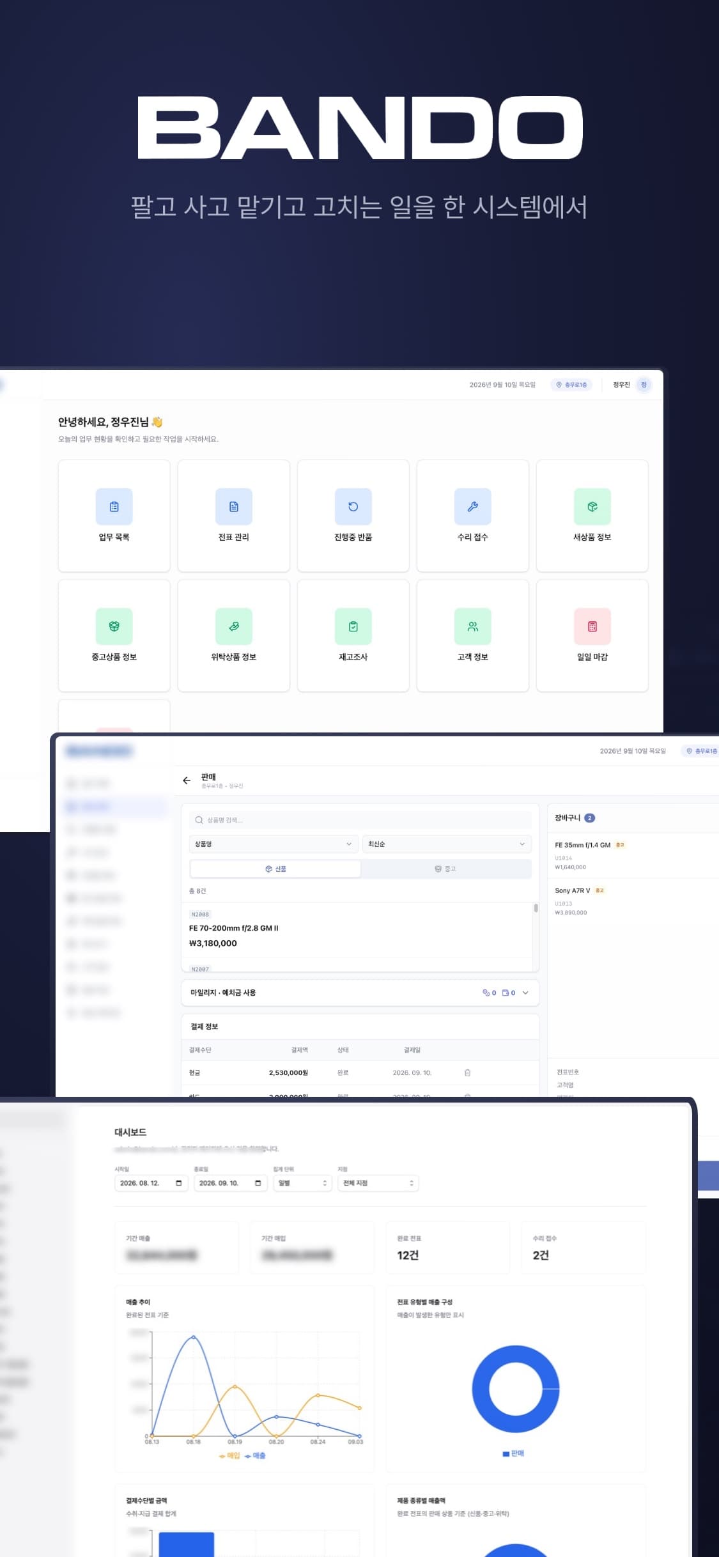719x1557 pixels.
Task: Open the calendar picker icon in the 시작일 field
Action: tap(178, 1183)
